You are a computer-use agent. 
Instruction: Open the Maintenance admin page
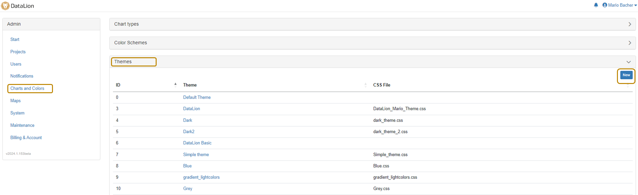click(22, 125)
